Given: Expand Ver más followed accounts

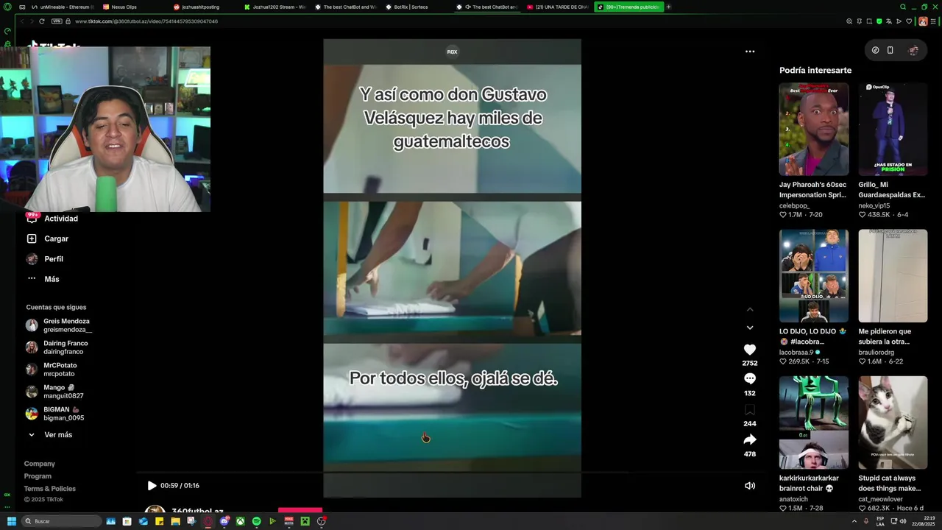Looking at the screenshot, I should click(x=57, y=435).
